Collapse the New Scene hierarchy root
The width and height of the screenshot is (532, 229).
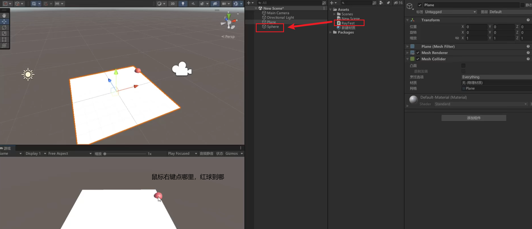pos(256,8)
